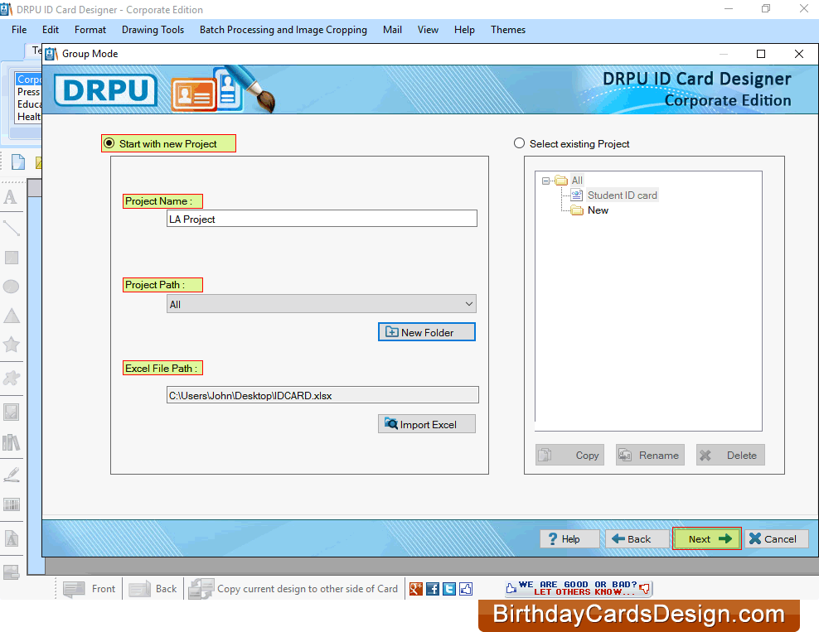Select the Watermark text tool
This screenshot has height=632, width=819.
[11, 538]
